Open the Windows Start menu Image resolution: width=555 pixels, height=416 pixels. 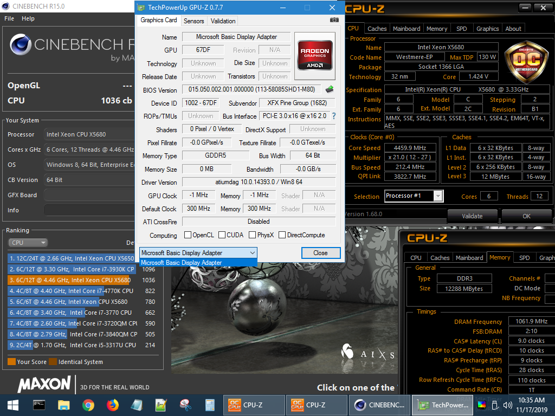pyautogui.click(x=13, y=405)
